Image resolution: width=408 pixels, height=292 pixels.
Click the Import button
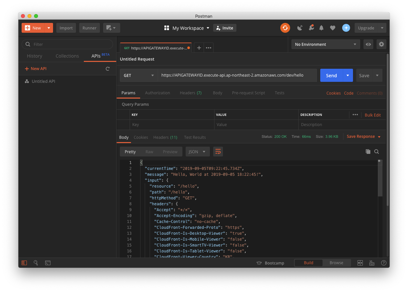click(x=66, y=28)
